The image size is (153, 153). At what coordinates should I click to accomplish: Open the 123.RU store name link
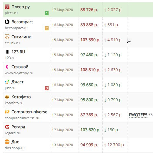coord(18,52)
